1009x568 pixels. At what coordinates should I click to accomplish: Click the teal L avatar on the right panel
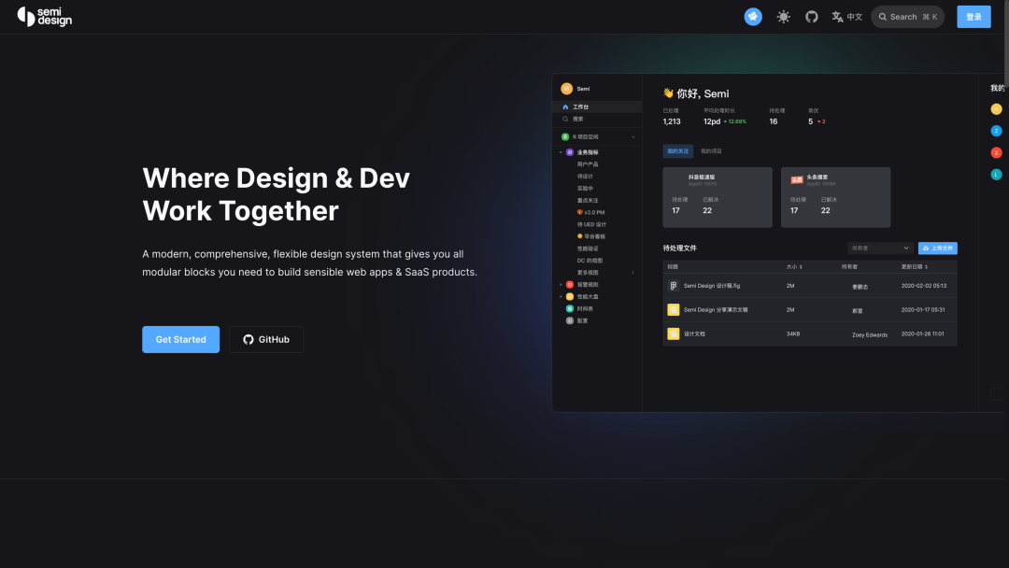tap(996, 175)
